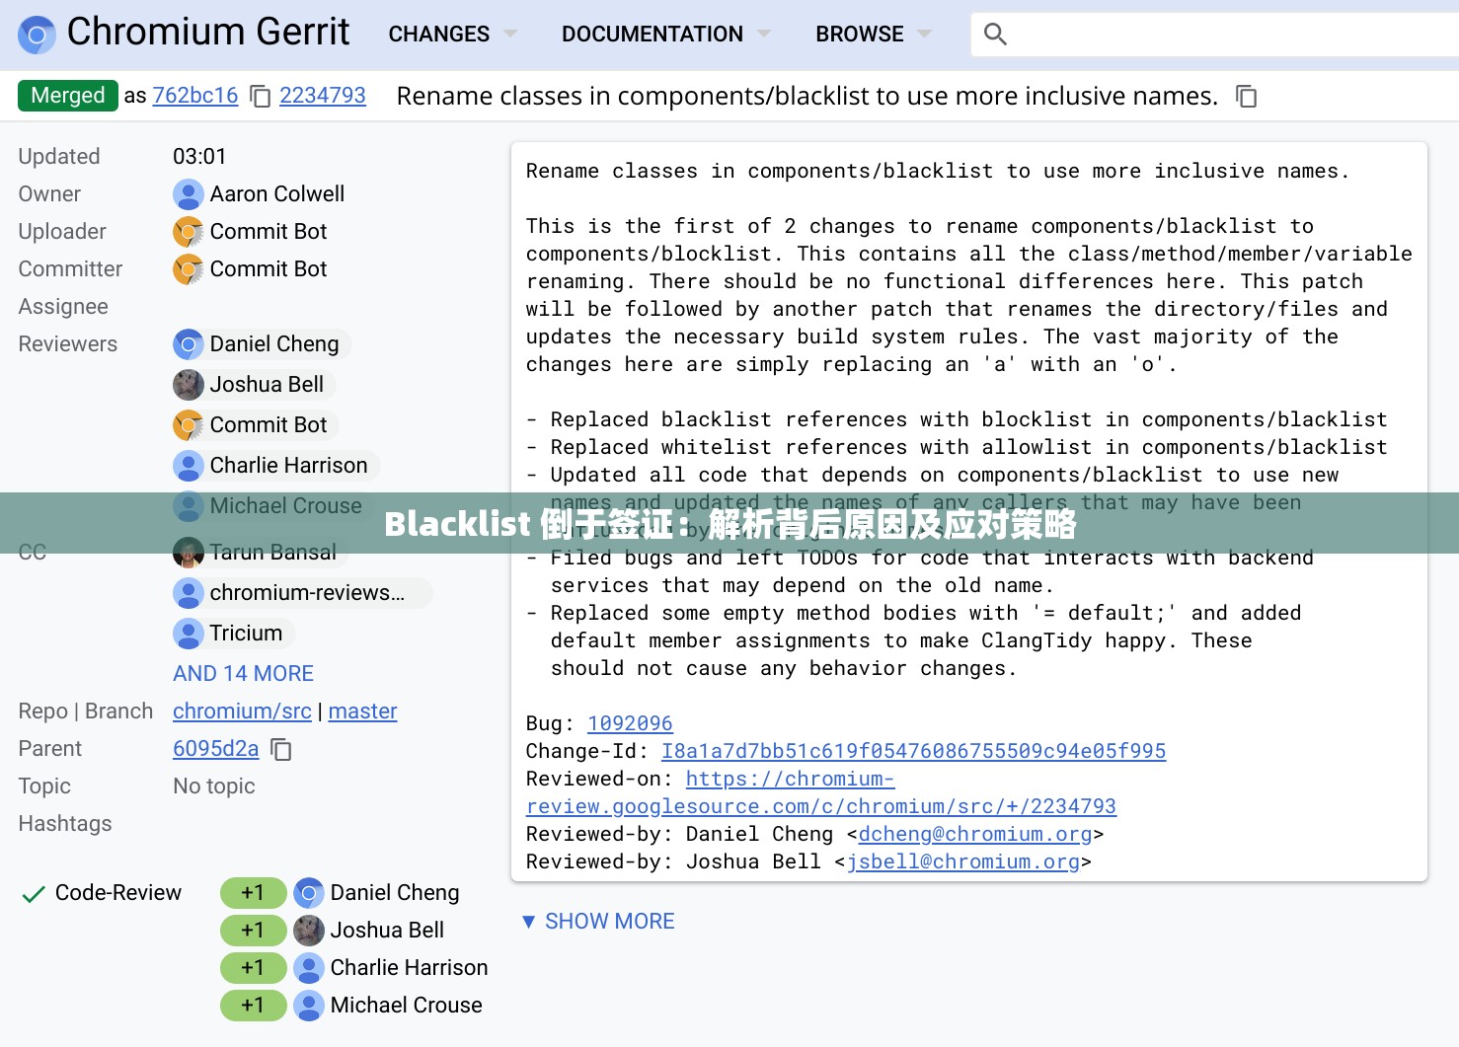Open parent change 6095d2a

[215, 748]
